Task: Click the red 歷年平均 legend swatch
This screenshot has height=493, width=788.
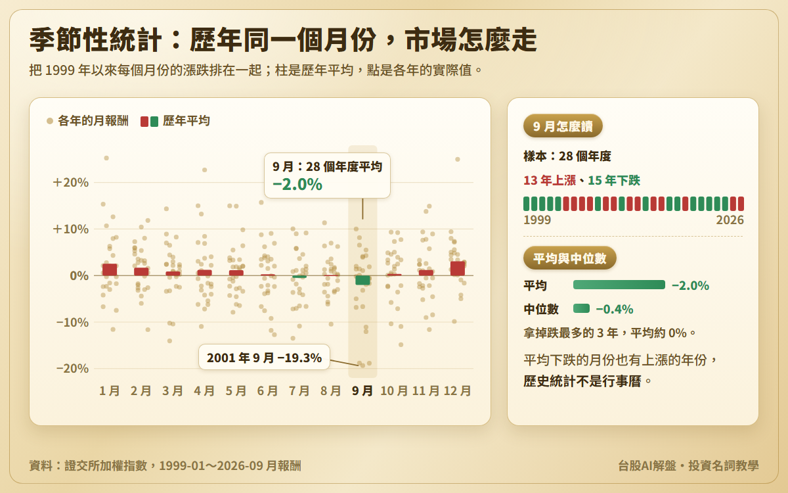Action: click(144, 121)
